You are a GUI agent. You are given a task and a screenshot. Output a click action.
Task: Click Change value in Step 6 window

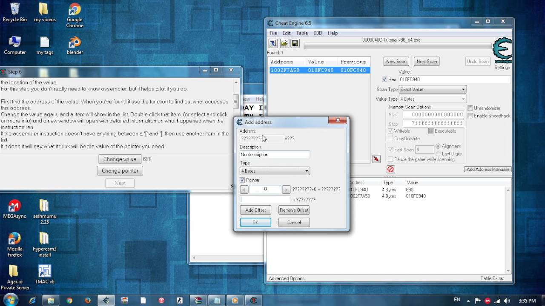pos(120,159)
